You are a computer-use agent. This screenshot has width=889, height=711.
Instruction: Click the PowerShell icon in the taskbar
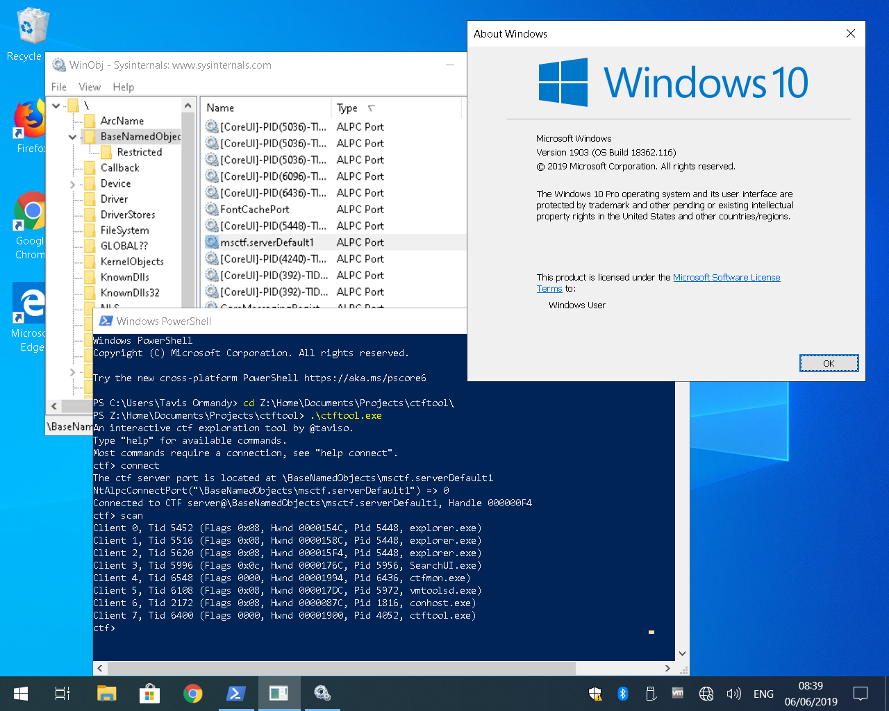pos(236,693)
